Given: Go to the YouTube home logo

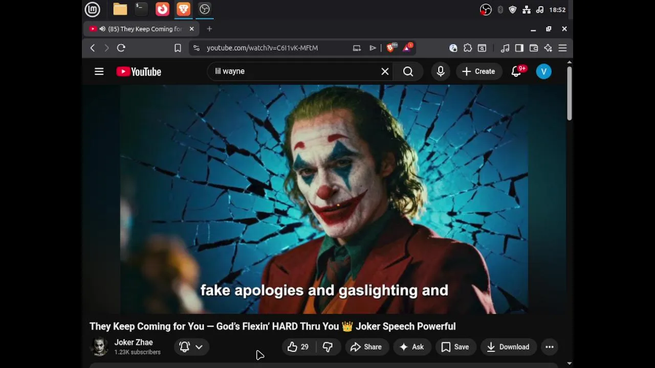Looking at the screenshot, I should click(x=139, y=72).
